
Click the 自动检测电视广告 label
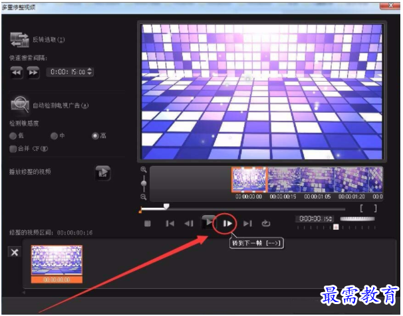(x=61, y=106)
